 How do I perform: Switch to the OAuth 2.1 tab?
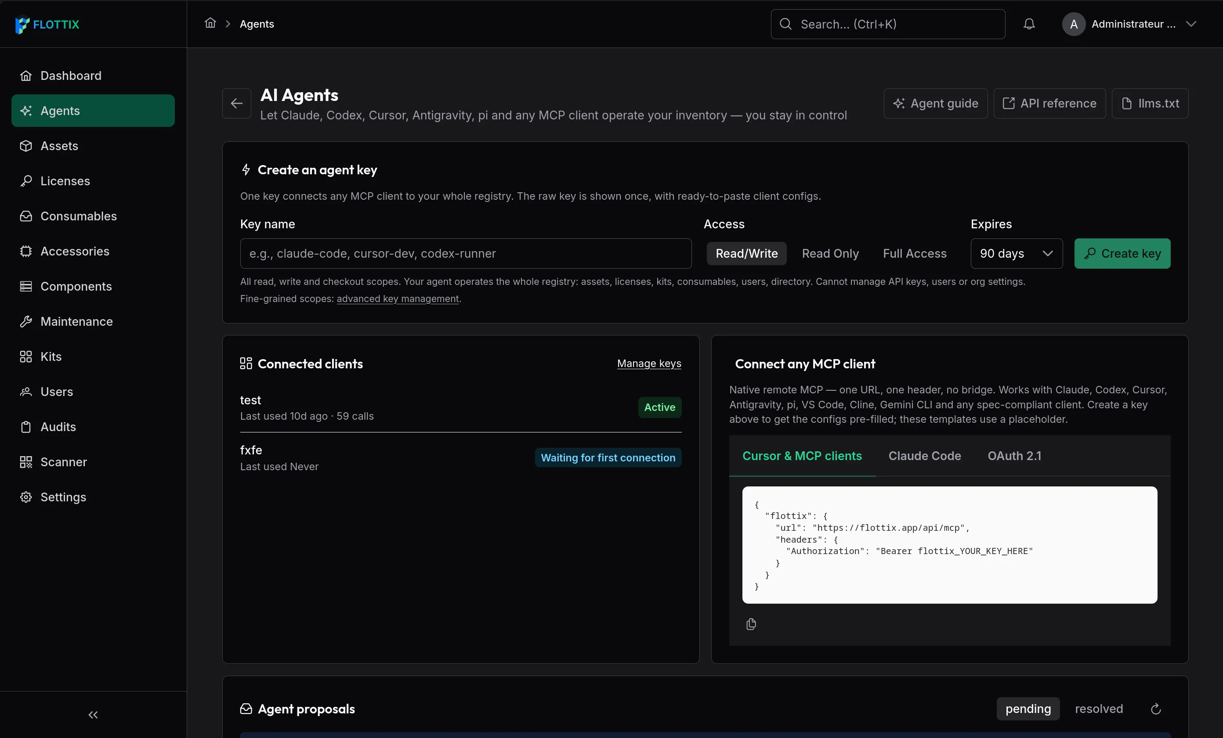point(1014,456)
